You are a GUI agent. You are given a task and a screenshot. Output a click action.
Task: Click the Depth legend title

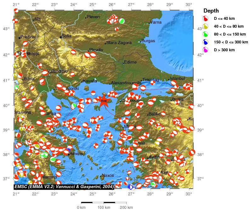coord(211,11)
